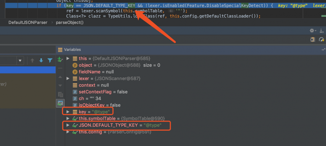The width and height of the screenshot is (326, 146).
Task: Add a new watch with plus-glasses icon
Action: [x=60, y=60]
